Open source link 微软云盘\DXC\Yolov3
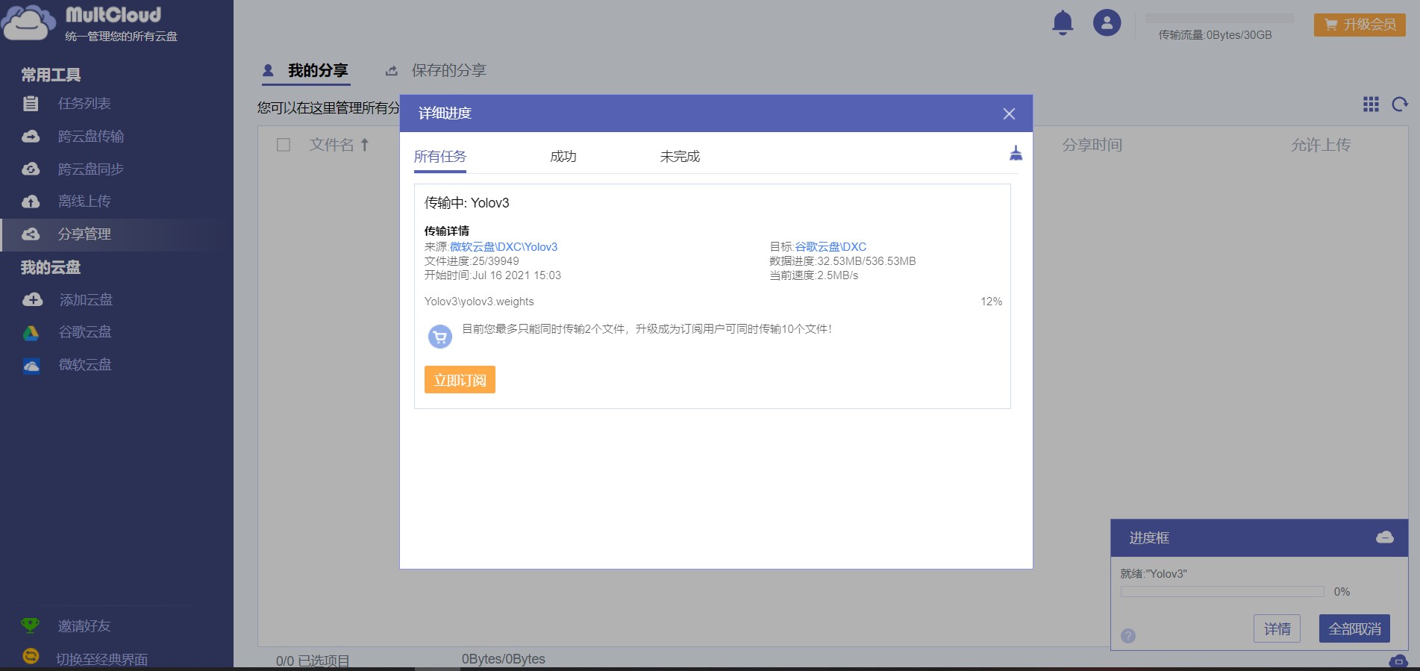The width and height of the screenshot is (1420, 671). 504,247
